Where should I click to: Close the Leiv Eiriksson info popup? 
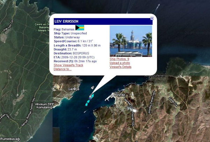click(152, 18)
